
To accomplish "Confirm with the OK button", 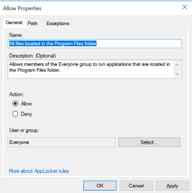I will click(100, 186).
